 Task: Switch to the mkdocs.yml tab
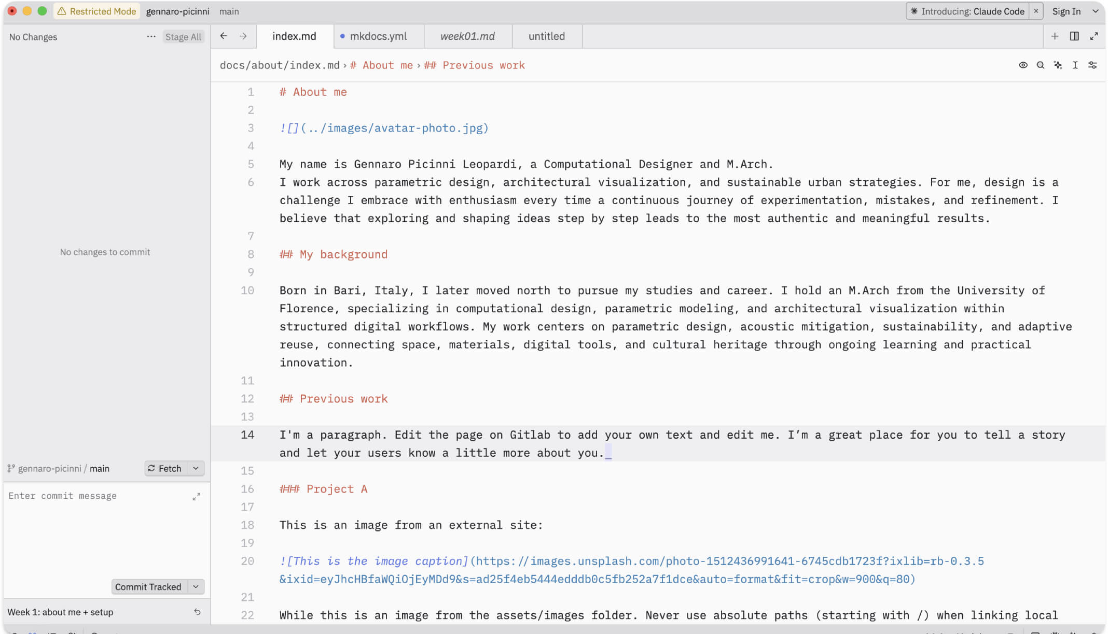pos(378,36)
